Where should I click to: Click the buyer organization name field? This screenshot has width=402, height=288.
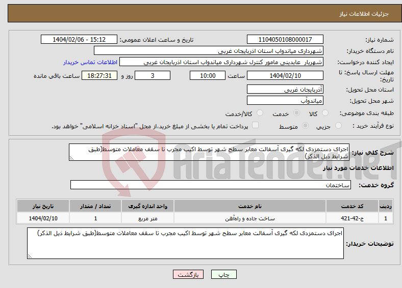click(209, 51)
